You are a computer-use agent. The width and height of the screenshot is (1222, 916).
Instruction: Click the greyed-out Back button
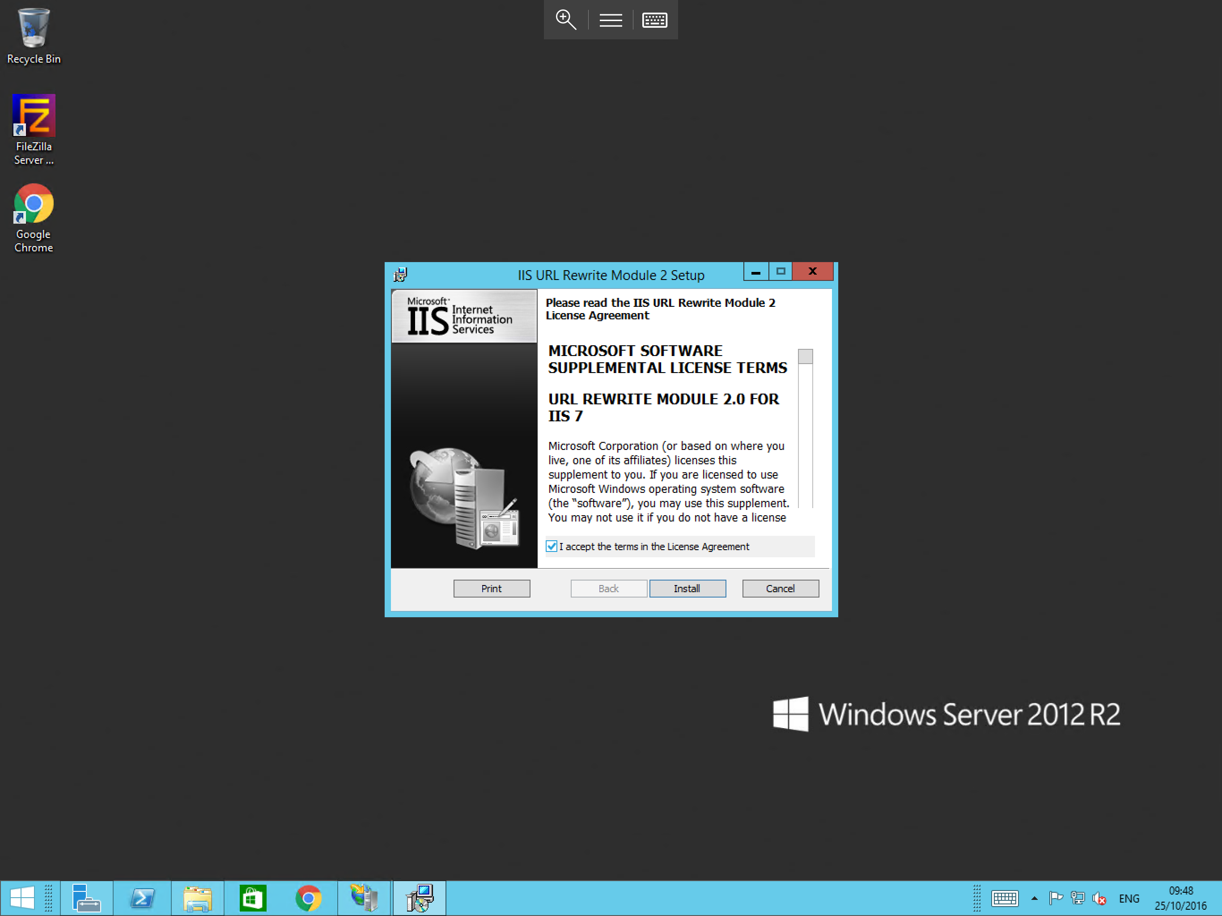point(608,589)
